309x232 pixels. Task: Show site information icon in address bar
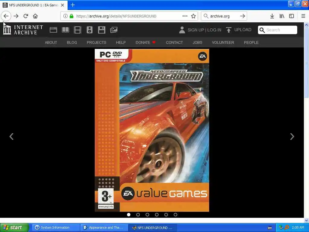point(65,16)
